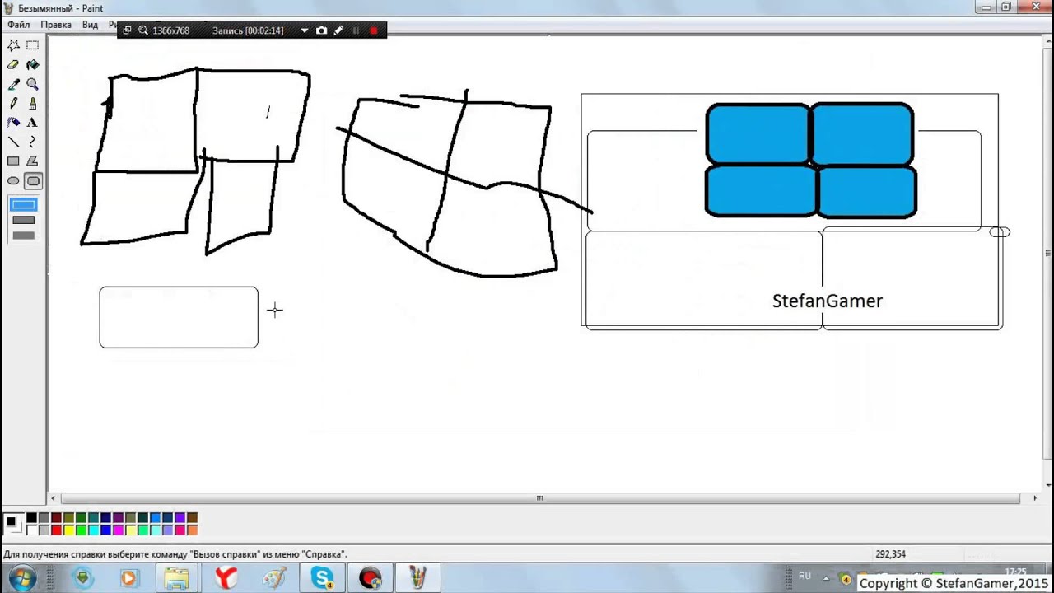Choose the Pencil tool

tap(13, 103)
